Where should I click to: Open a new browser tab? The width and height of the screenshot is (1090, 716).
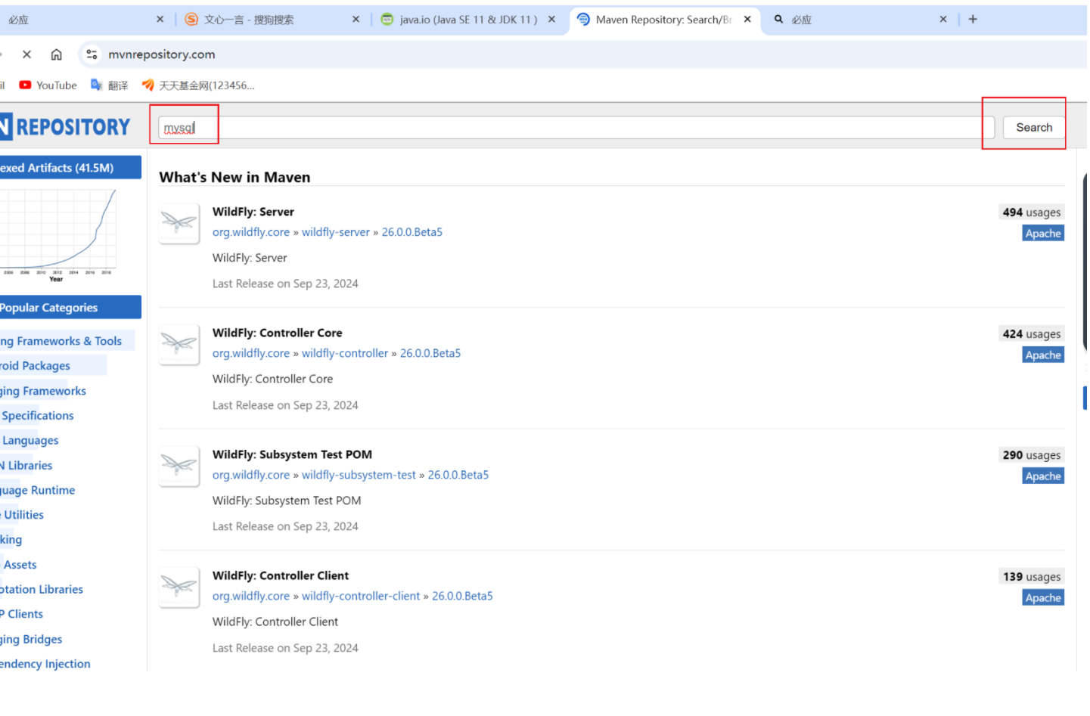(973, 20)
